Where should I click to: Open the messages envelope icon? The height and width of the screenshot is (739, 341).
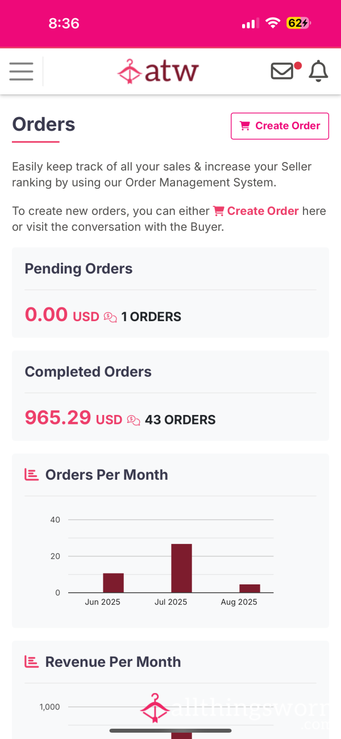282,71
